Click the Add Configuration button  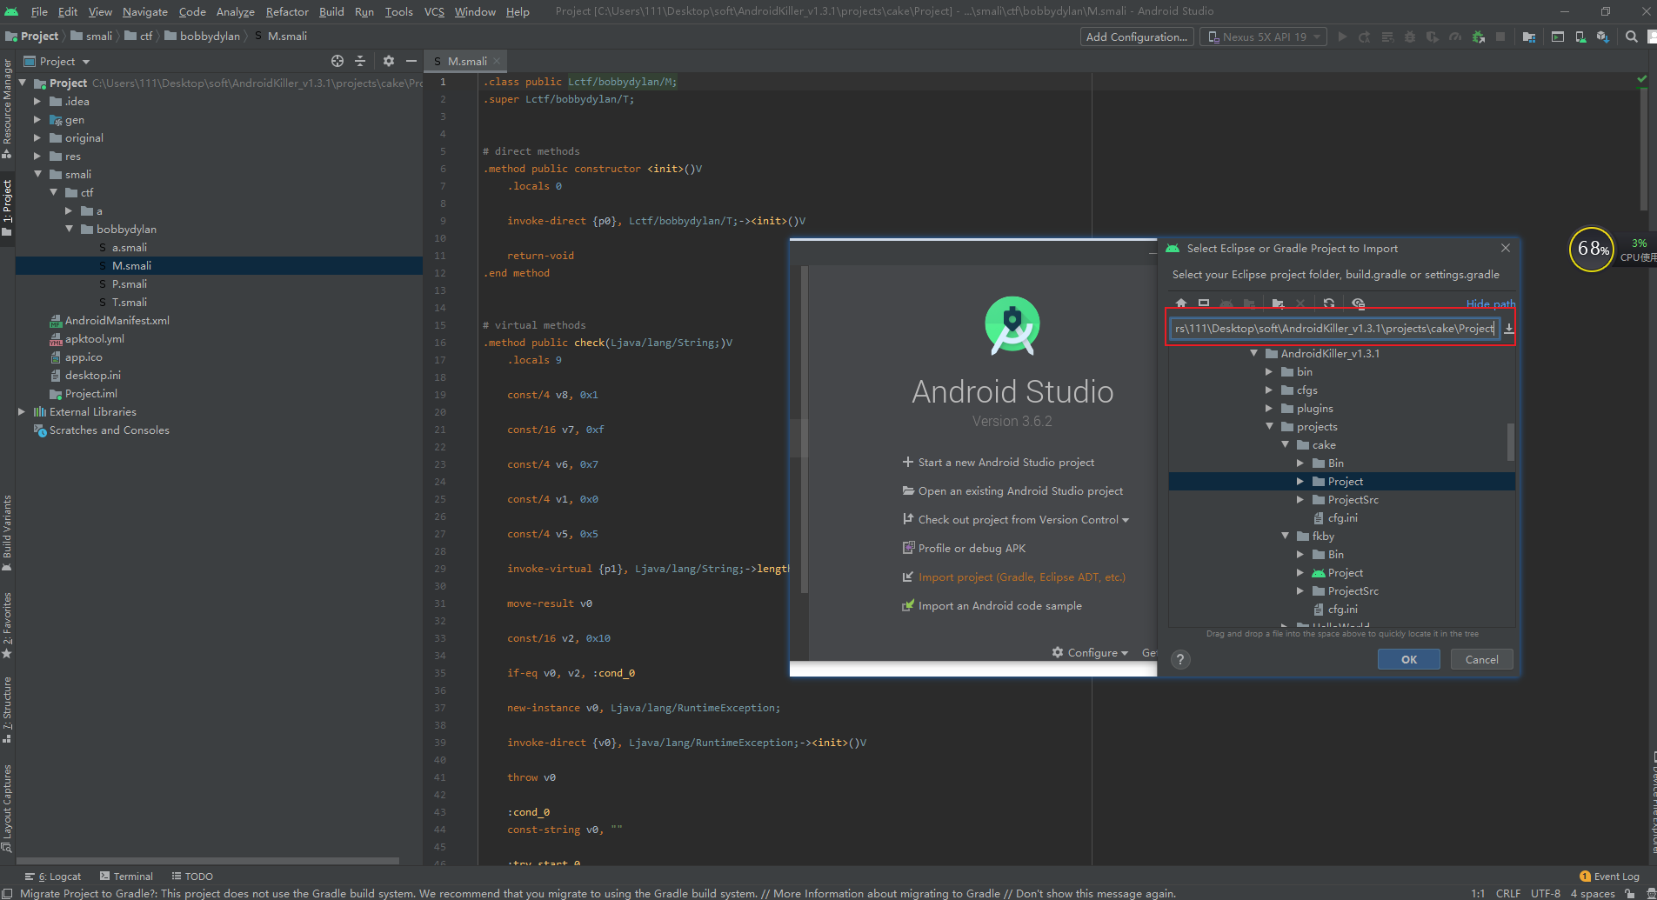pyautogui.click(x=1136, y=37)
